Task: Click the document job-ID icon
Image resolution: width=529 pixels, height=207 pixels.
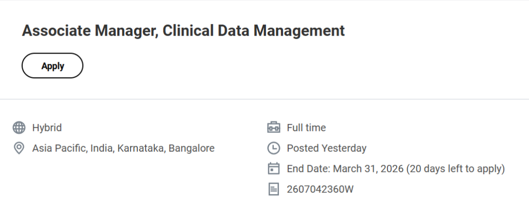Action: [273, 189]
